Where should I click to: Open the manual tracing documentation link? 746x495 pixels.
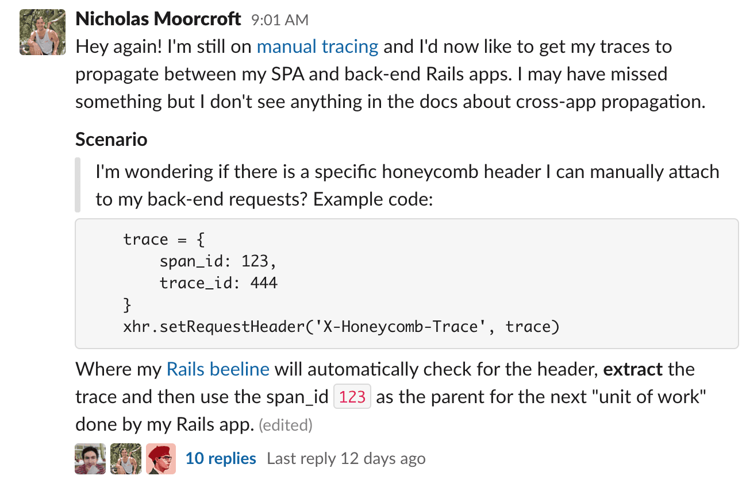click(x=317, y=47)
